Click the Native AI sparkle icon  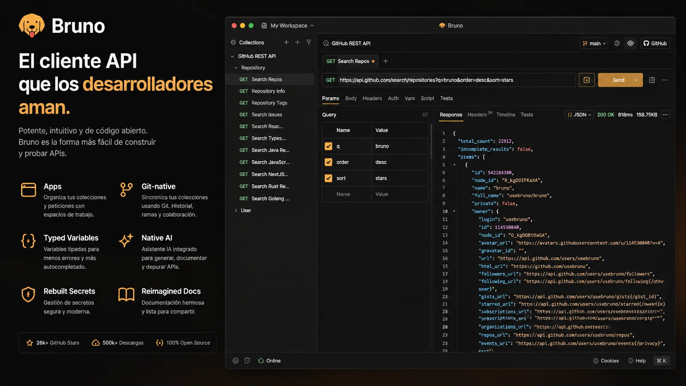point(126,240)
